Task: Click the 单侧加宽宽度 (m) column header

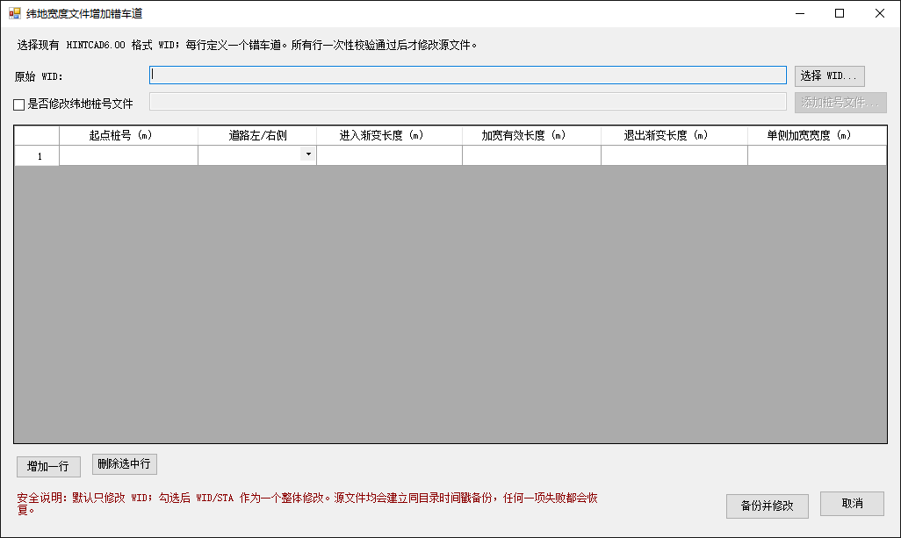Action: click(x=817, y=135)
